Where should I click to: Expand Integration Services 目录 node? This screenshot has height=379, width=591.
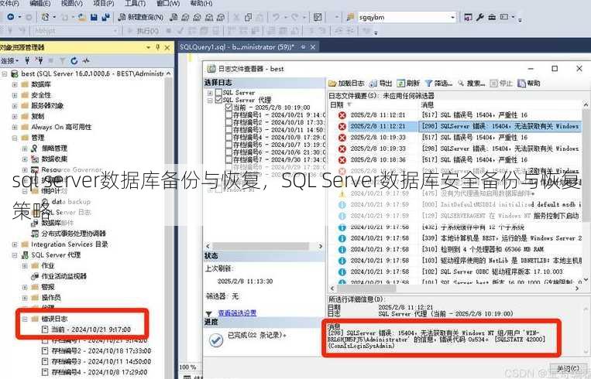(x=15, y=244)
